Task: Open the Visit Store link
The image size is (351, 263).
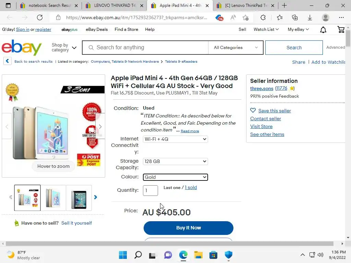Action: click(261, 126)
